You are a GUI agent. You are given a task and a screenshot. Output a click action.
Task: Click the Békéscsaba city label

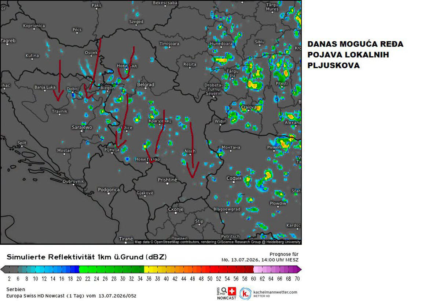pyautogui.click(x=165, y=3)
